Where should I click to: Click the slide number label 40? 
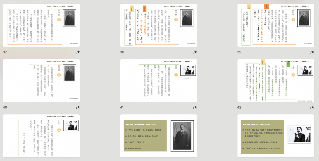pyautogui.click(x=5, y=107)
